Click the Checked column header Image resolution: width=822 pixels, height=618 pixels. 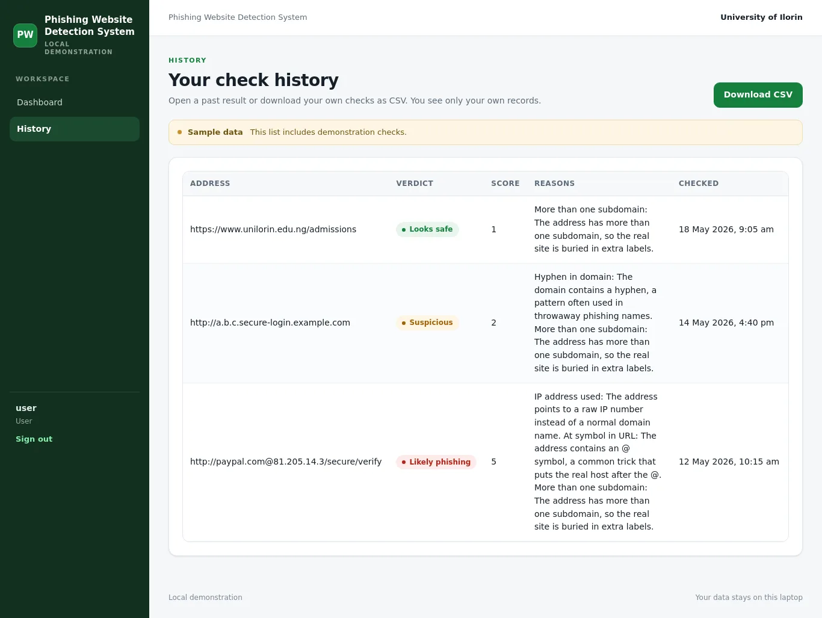(x=699, y=184)
